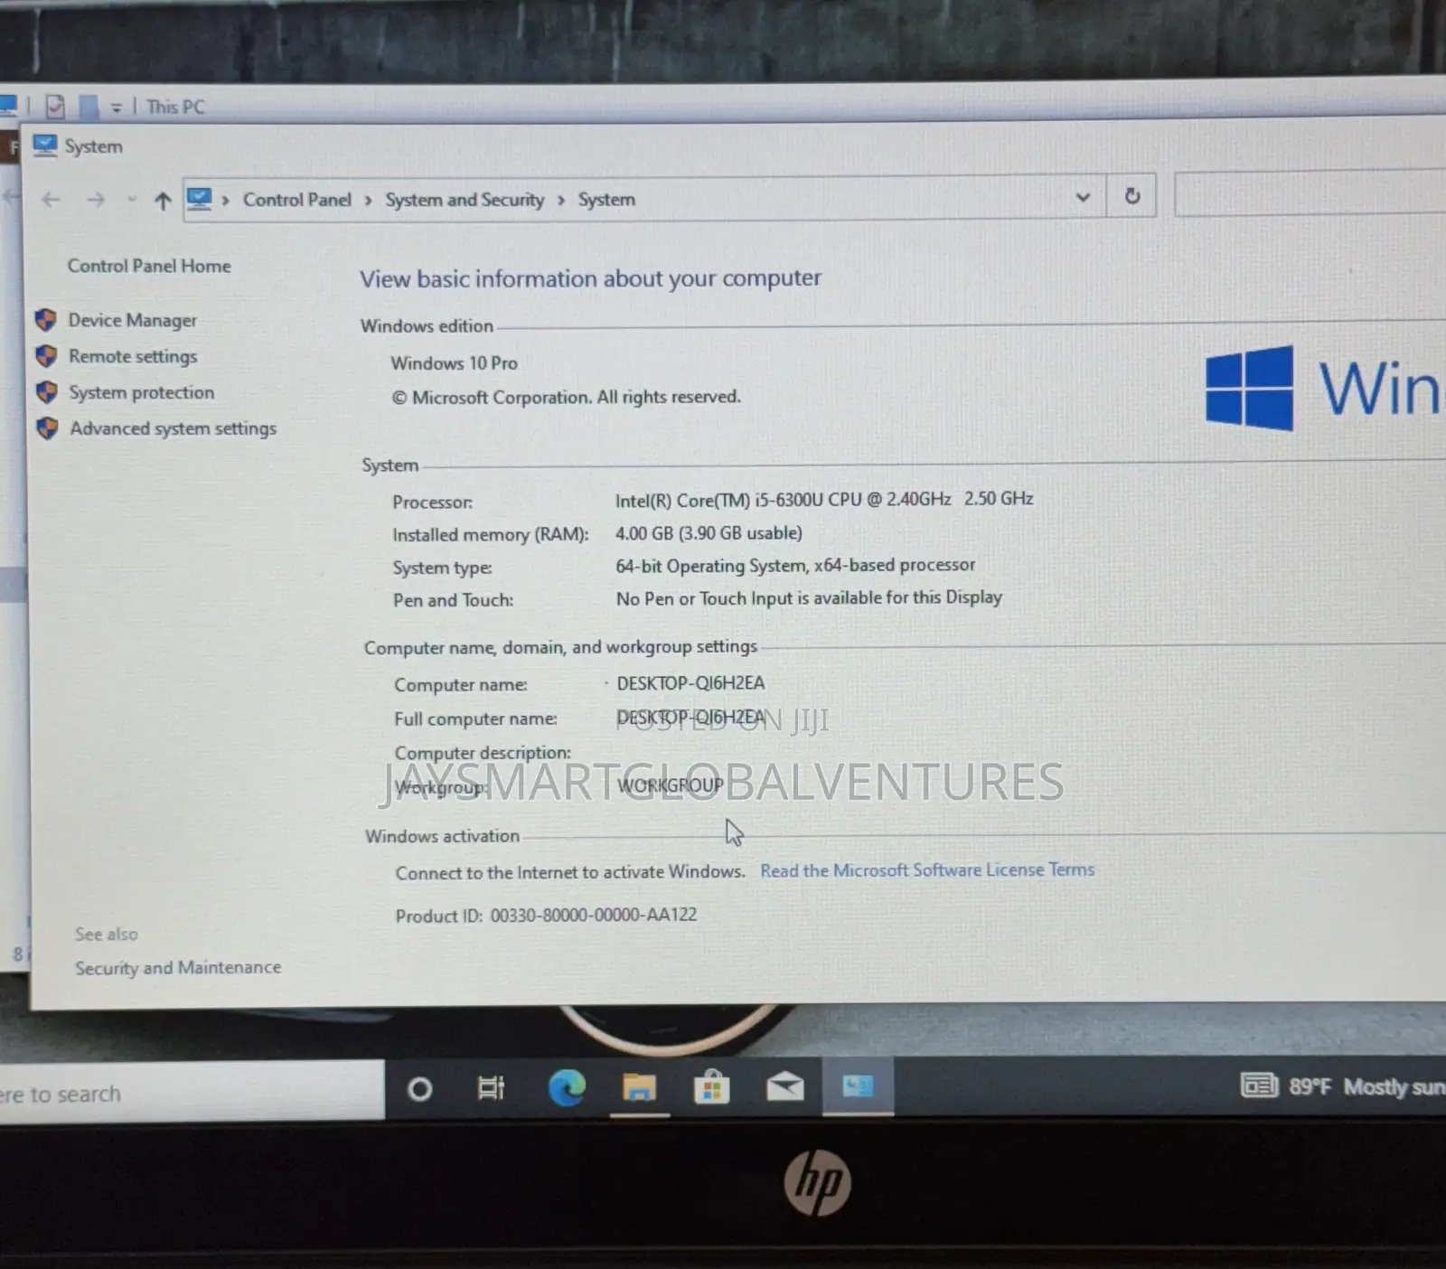Click the Control Panel search box
1446x1269 pixels.
coord(1310,194)
